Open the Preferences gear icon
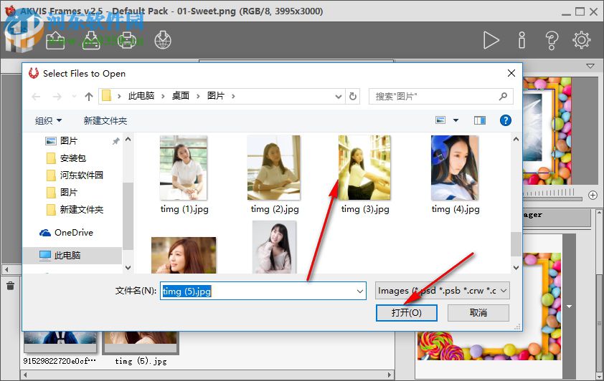Viewport: 604px width, 381px height. tap(581, 40)
